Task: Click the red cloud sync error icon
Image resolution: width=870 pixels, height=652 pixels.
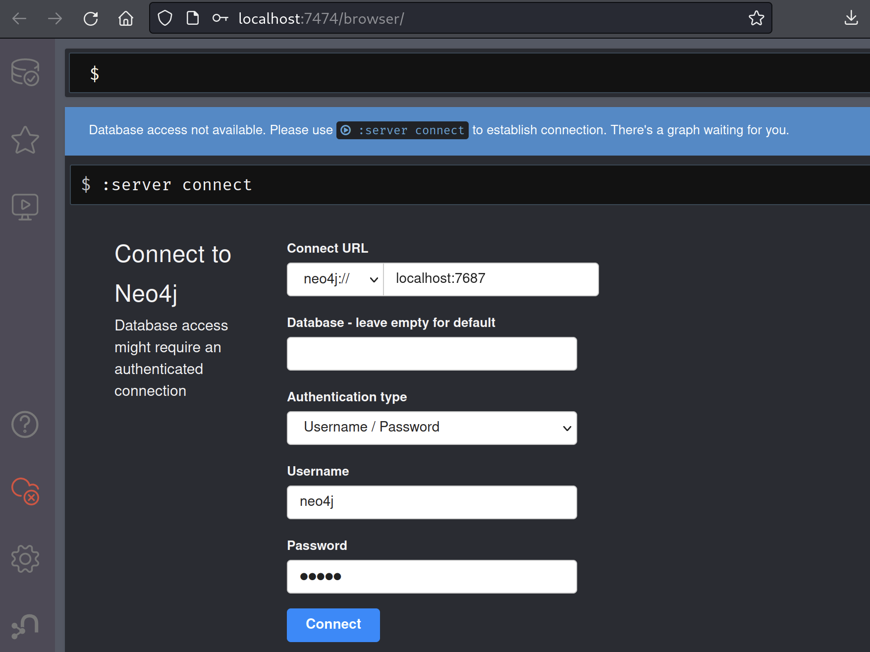Action: [x=25, y=491]
